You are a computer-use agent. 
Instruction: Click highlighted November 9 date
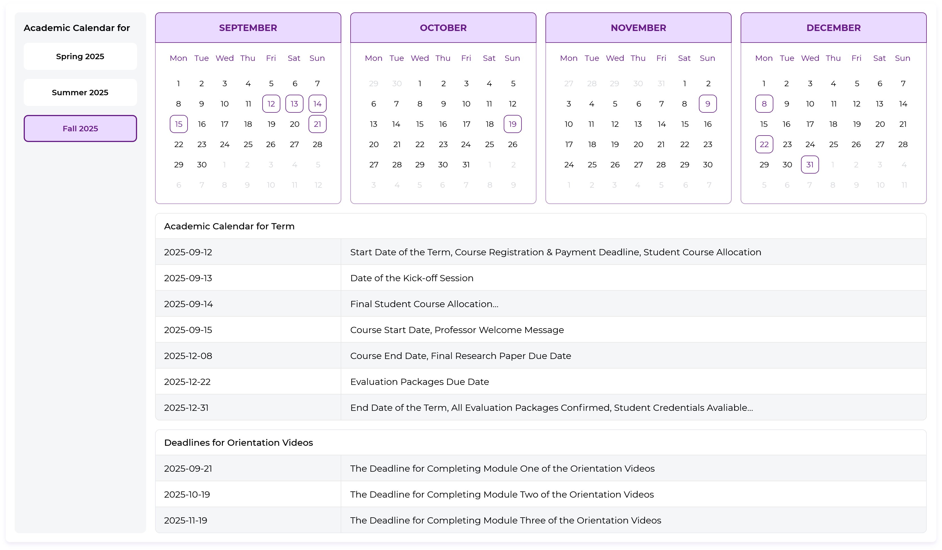tap(708, 104)
